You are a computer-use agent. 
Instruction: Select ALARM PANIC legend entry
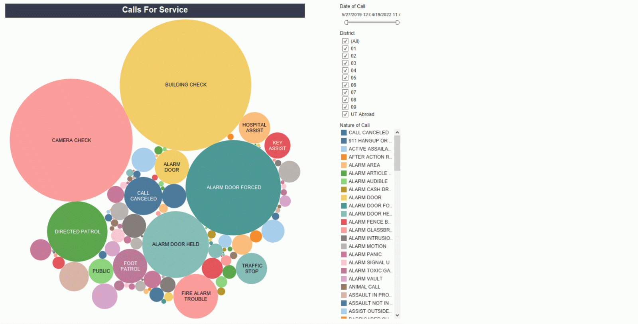(366, 254)
